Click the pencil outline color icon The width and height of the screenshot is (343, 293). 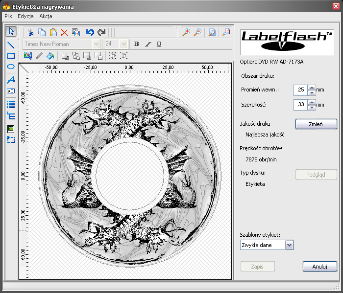tap(39, 56)
